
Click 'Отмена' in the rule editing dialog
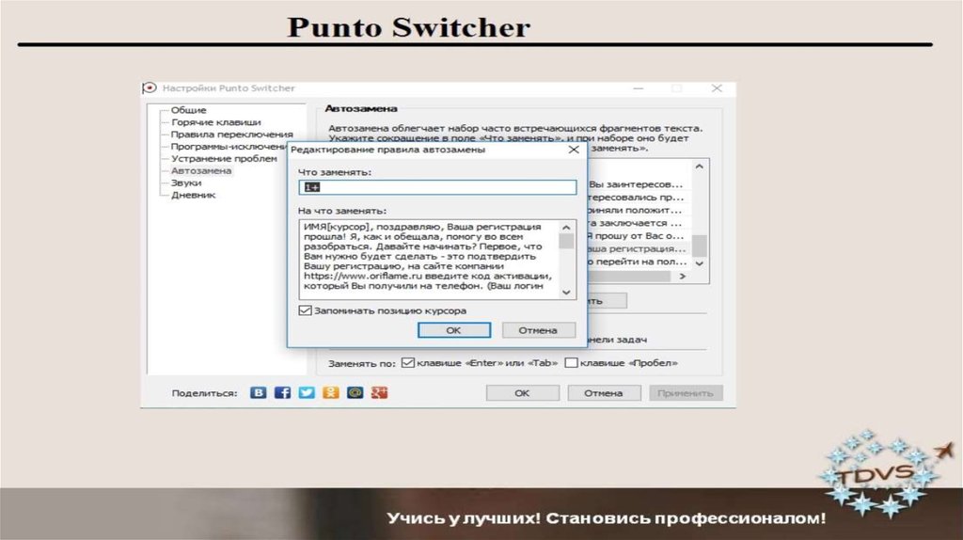(x=538, y=330)
